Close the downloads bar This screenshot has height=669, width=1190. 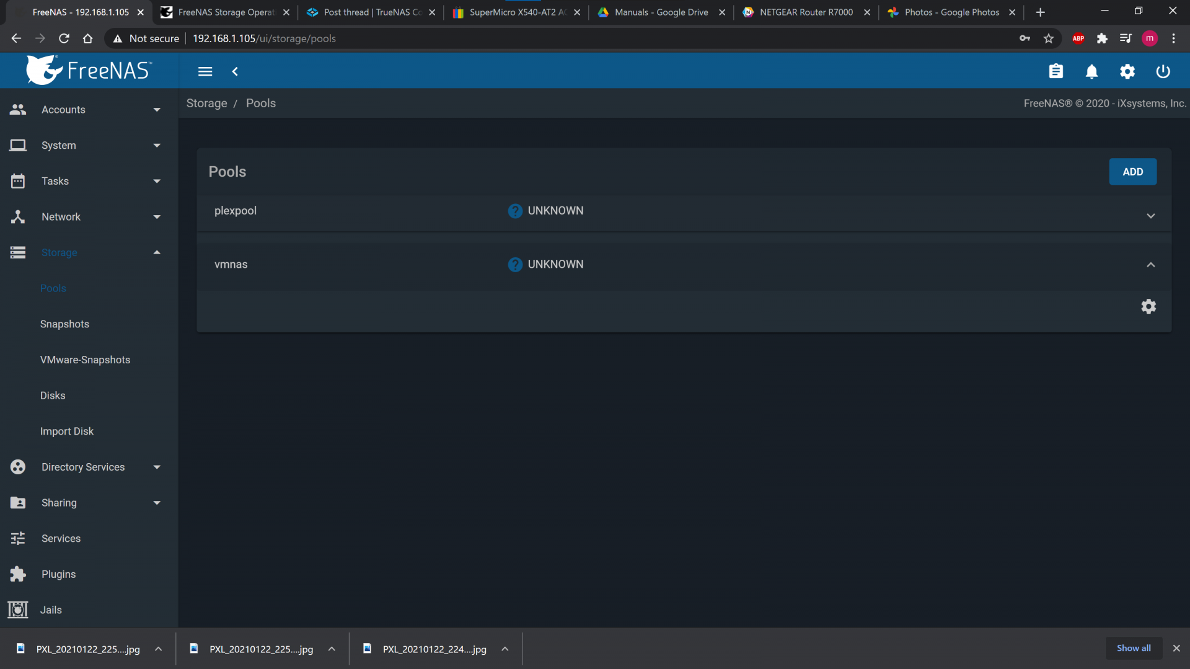click(1176, 648)
